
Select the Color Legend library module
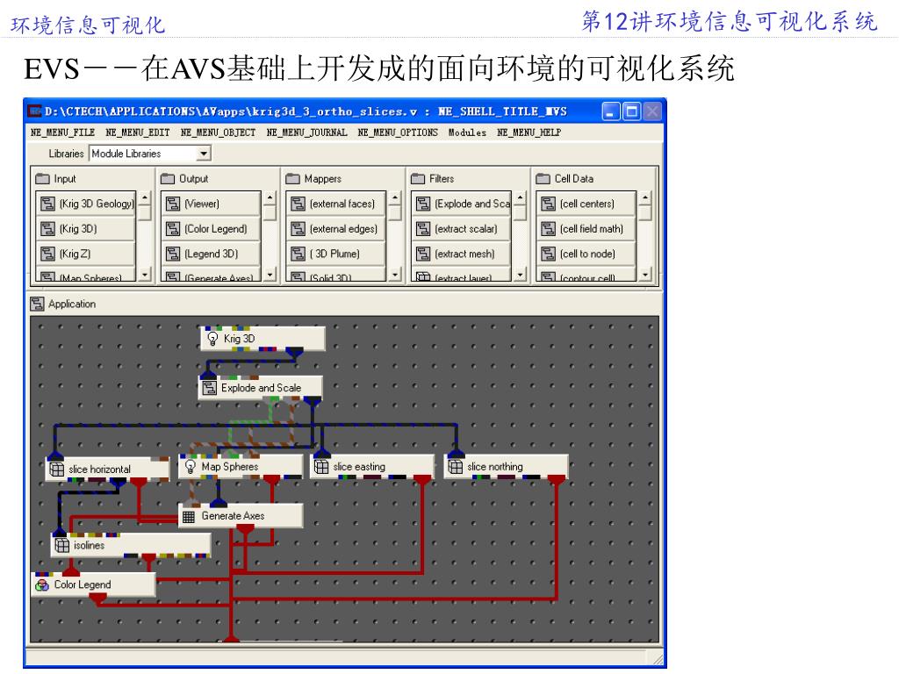[211, 229]
